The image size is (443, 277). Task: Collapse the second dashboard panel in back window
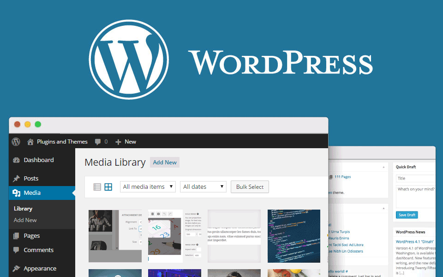383,208
